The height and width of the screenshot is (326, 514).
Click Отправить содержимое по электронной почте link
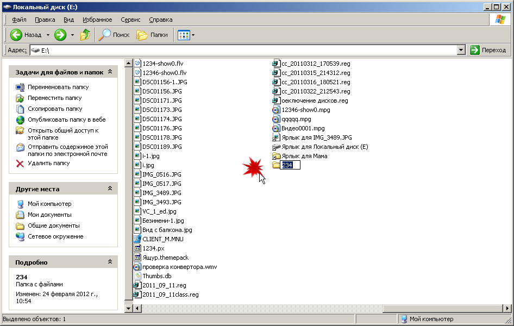point(67,151)
